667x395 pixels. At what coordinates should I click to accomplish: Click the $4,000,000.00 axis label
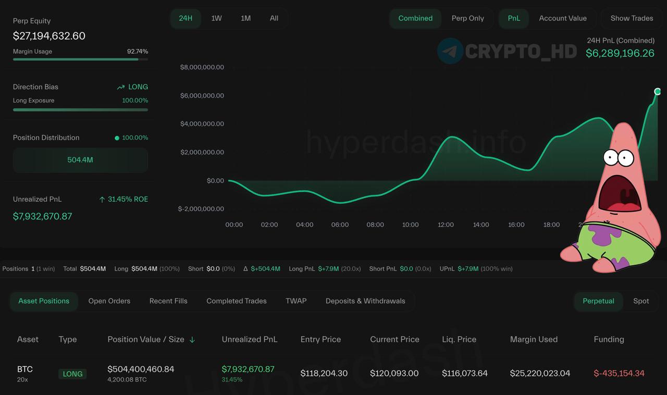[x=202, y=124]
